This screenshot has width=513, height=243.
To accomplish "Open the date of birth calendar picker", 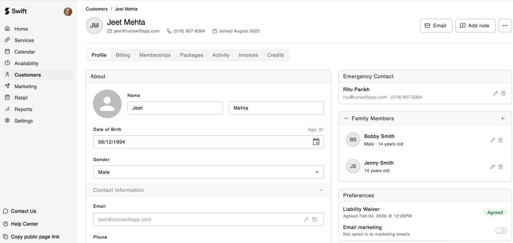I will click(x=316, y=142).
